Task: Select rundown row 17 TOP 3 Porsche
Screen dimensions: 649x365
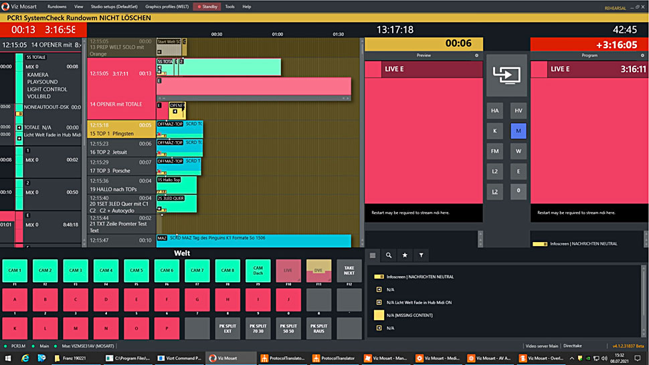Action: pyautogui.click(x=121, y=166)
